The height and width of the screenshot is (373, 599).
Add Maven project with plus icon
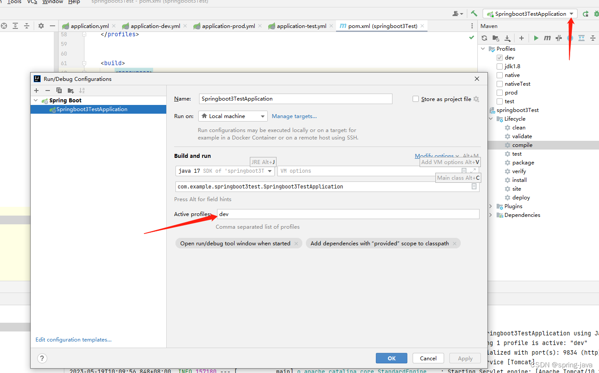521,38
